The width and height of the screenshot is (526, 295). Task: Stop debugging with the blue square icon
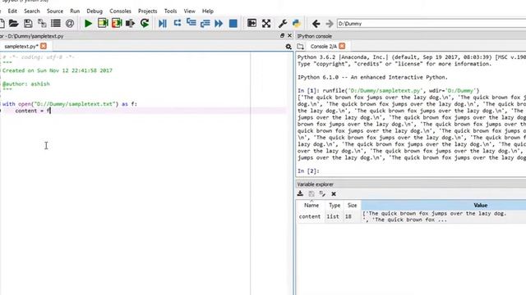pyautogui.click(x=233, y=24)
